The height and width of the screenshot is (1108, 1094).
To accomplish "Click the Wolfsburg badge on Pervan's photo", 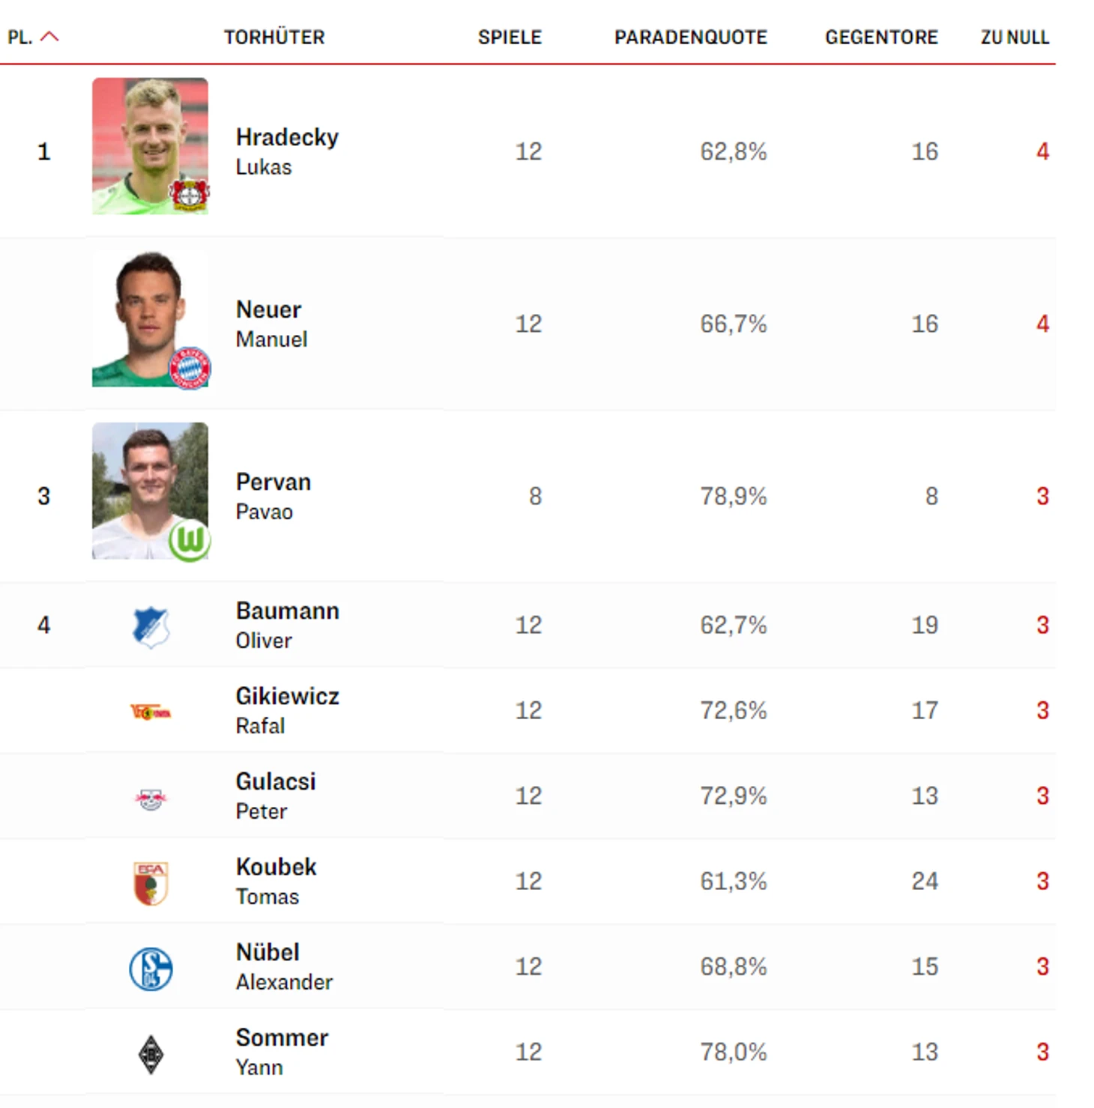I will click(189, 540).
